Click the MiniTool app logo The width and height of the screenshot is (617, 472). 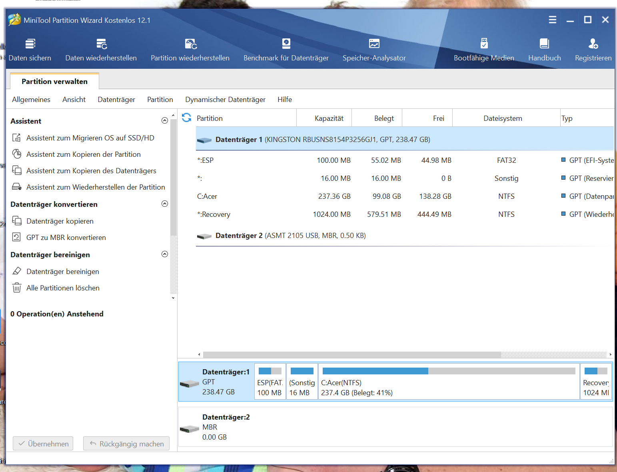pyautogui.click(x=14, y=20)
